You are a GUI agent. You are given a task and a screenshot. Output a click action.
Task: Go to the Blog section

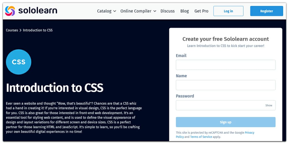click(x=184, y=11)
